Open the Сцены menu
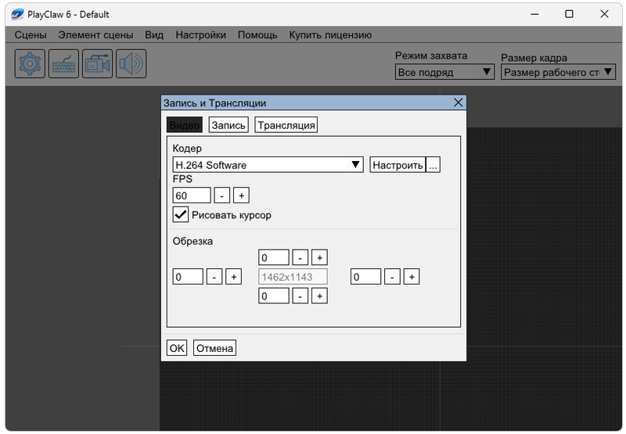The width and height of the screenshot is (626, 434). 31,35
